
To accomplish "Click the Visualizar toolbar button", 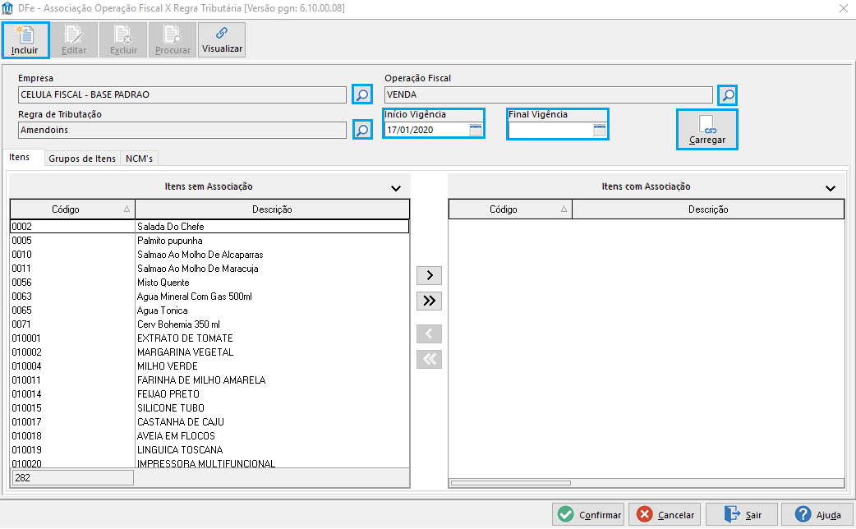I will point(222,40).
